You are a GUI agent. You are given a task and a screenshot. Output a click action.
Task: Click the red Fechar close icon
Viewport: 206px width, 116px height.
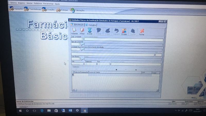pyautogui.click(x=142, y=32)
